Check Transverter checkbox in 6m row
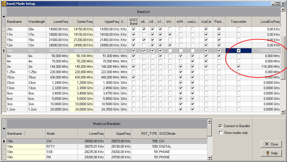 [x=238, y=56]
